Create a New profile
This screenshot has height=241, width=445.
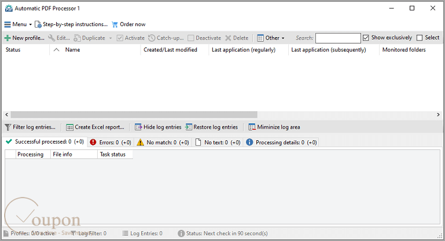click(x=24, y=38)
